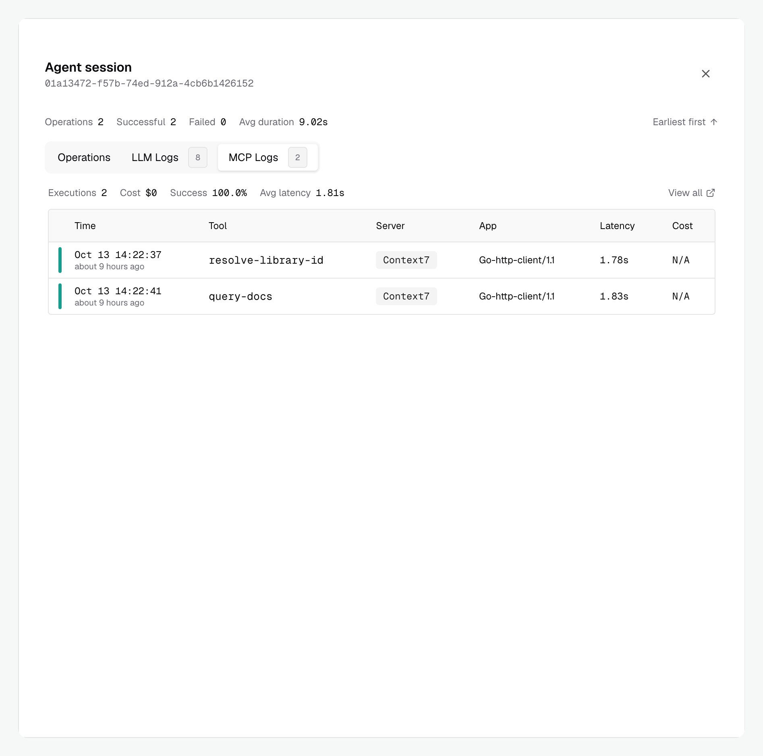Click the Avg duration 9.02s stat

point(283,122)
